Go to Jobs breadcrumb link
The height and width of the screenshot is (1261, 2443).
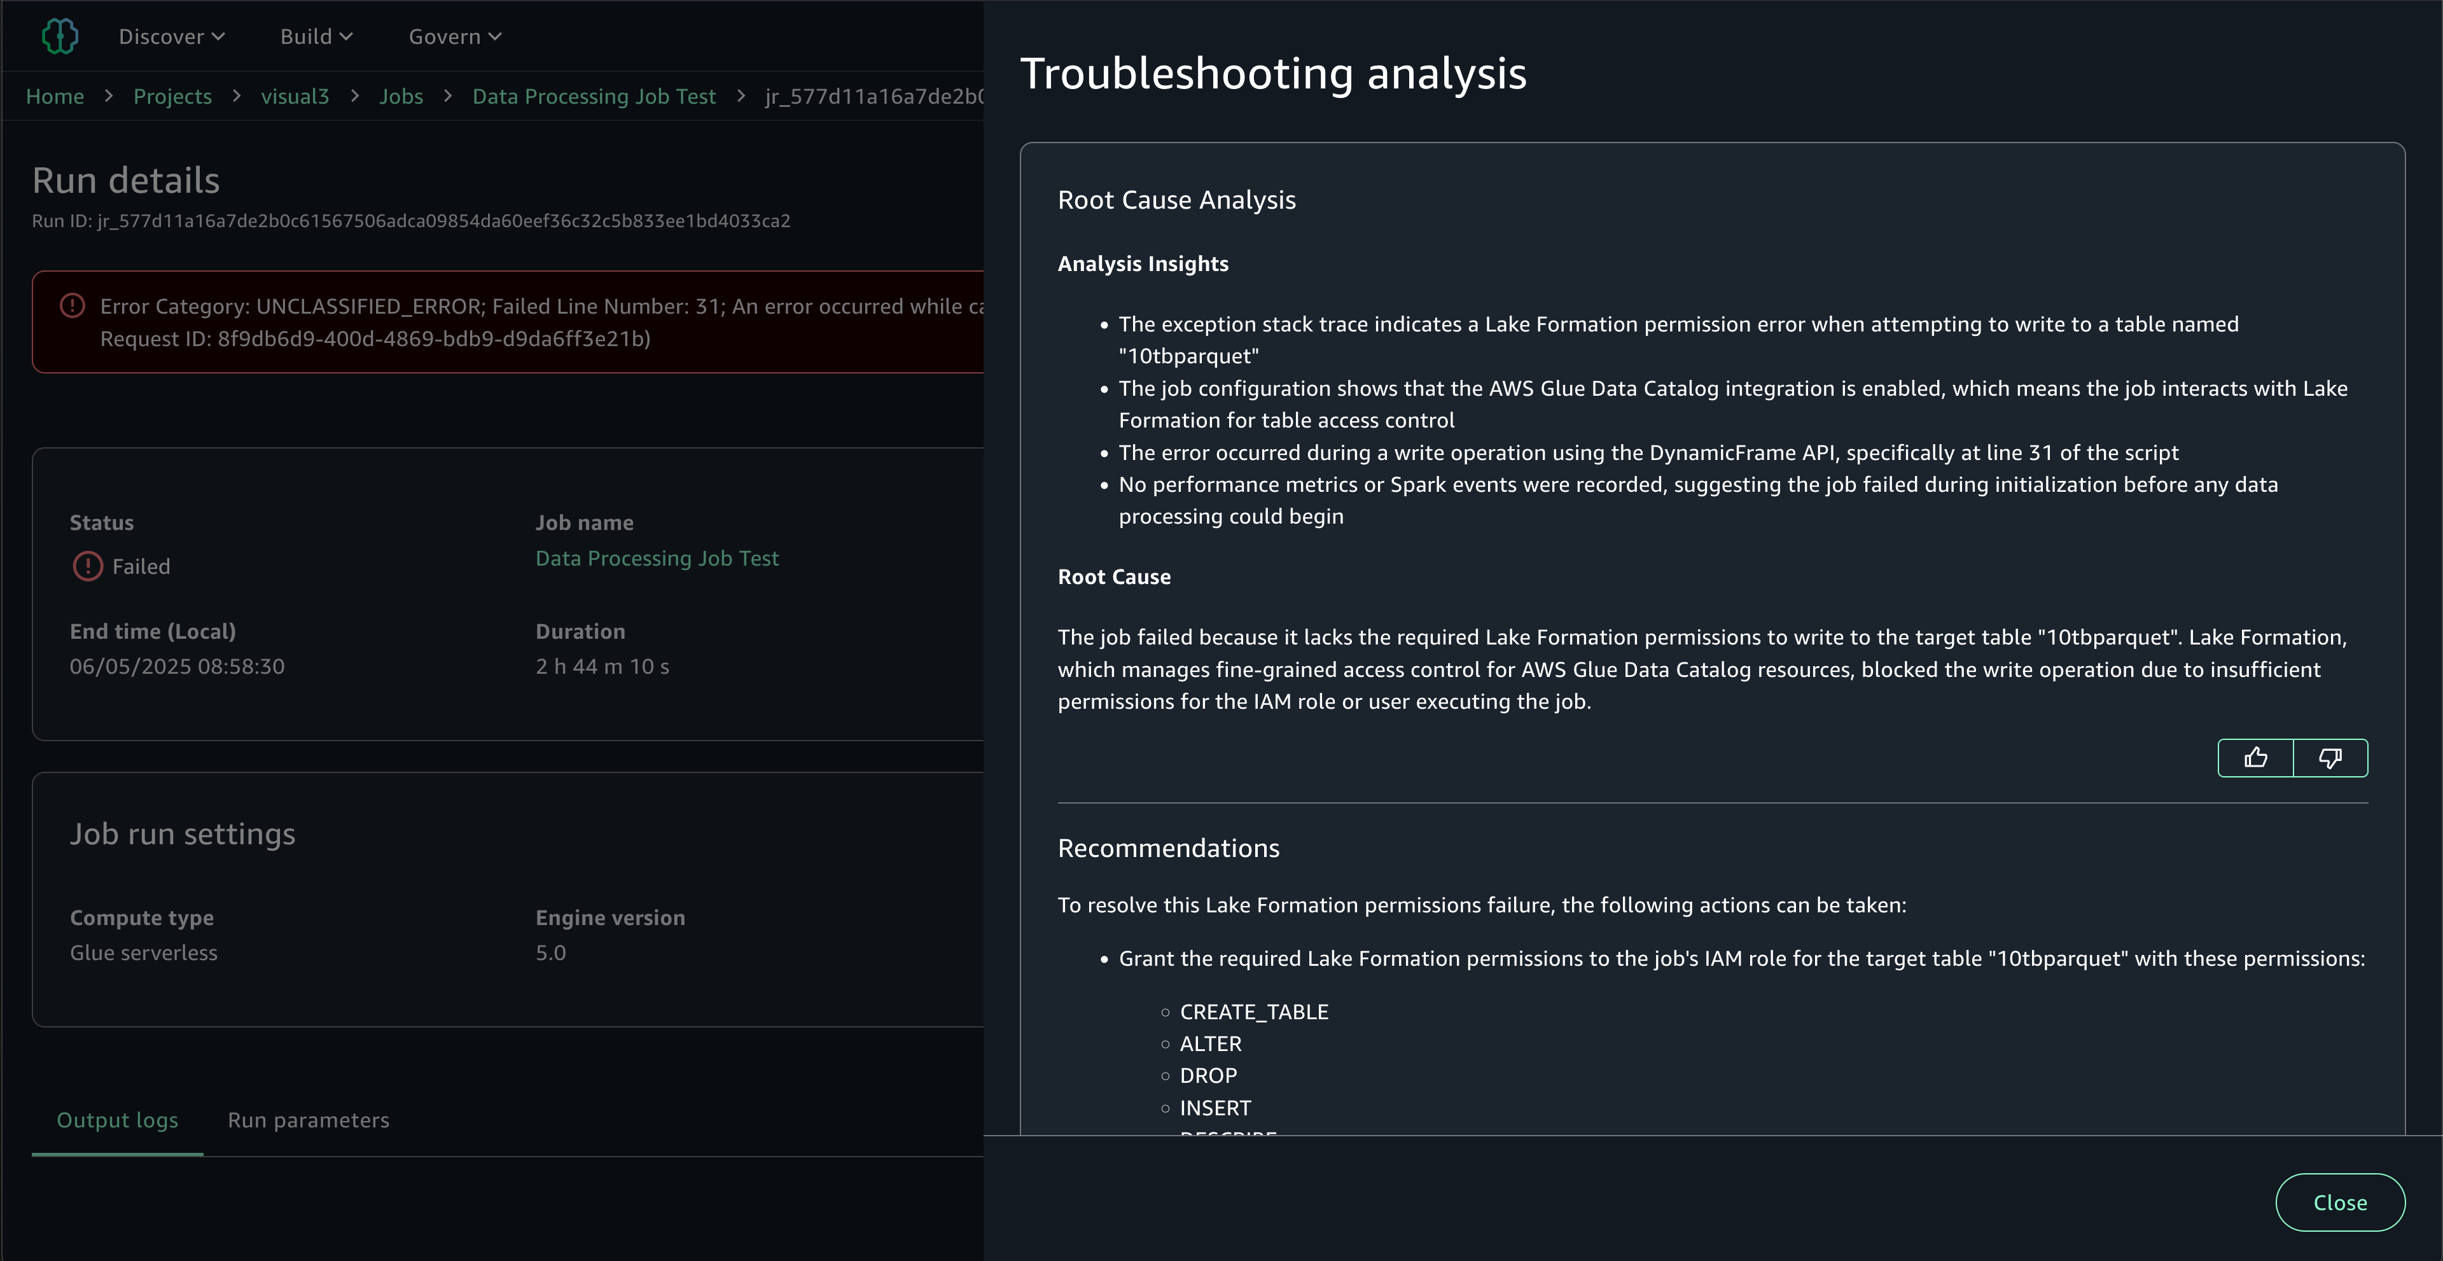tap(401, 96)
